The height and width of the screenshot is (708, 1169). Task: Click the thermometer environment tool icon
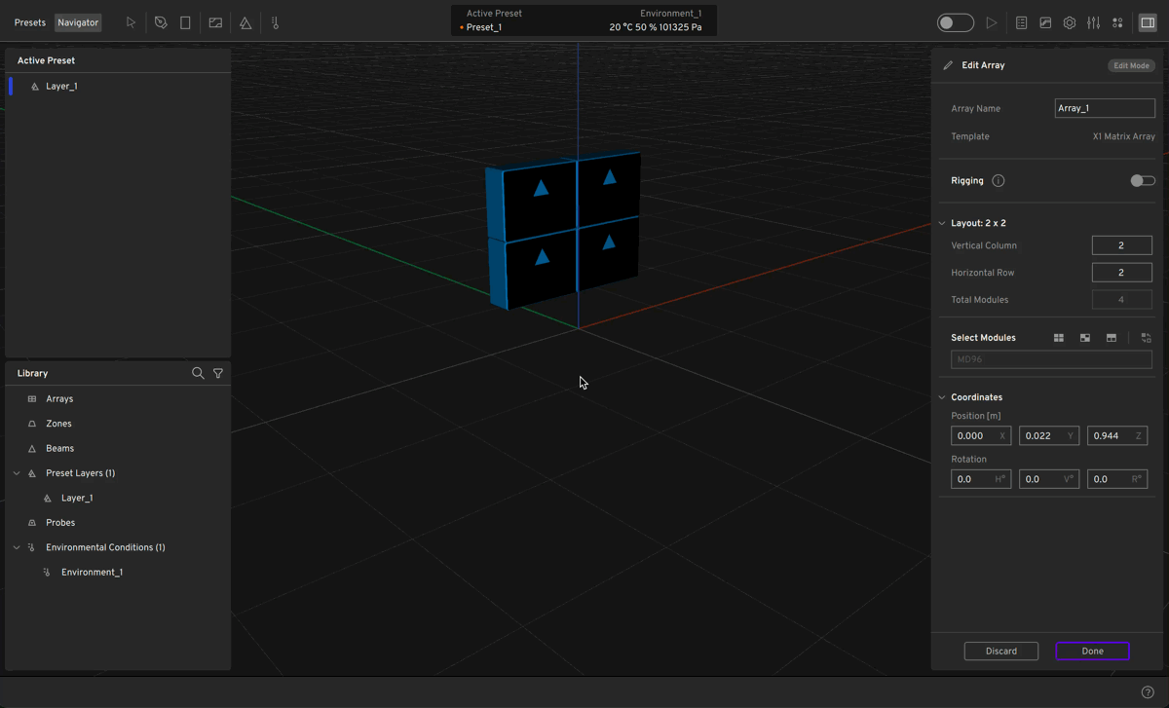coord(276,22)
